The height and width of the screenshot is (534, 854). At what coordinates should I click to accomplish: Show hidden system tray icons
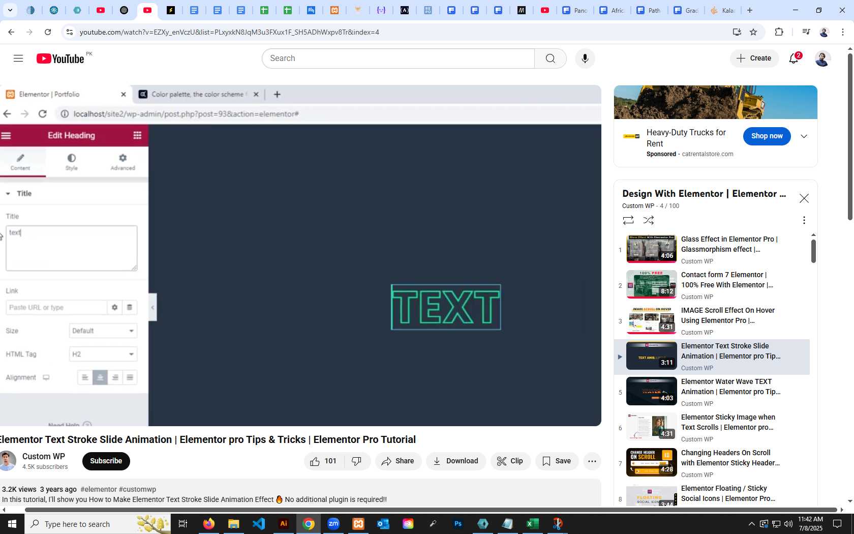(x=751, y=524)
